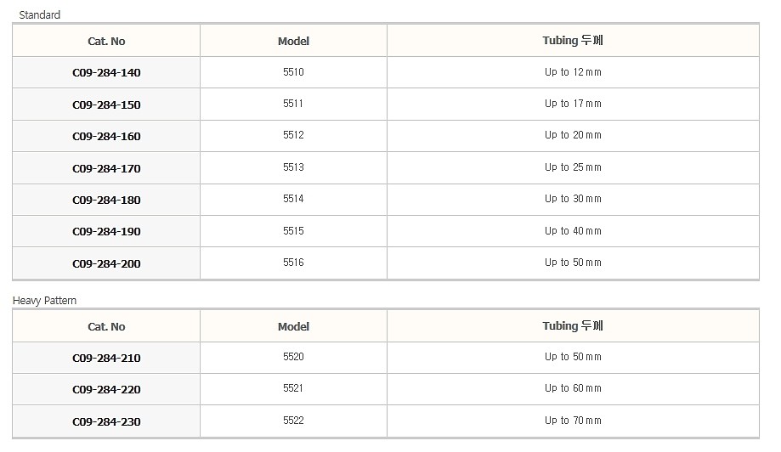
Task: Select model 5521 in Heavy Pattern
Action: pyautogui.click(x=293, y=388)
